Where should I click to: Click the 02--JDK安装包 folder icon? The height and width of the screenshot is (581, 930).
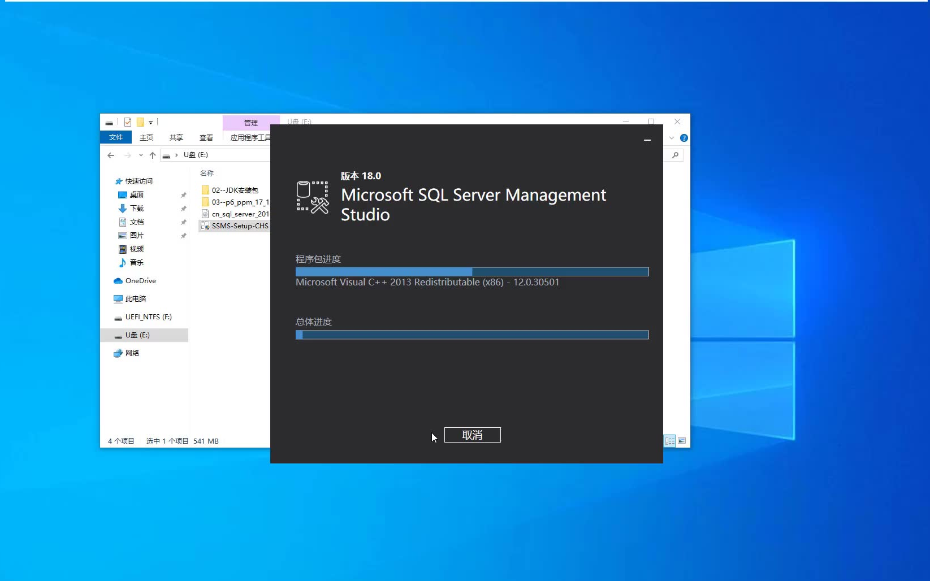(205, 190)
